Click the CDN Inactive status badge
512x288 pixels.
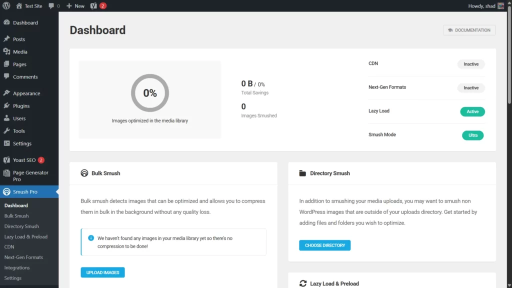tap(471, 64)
